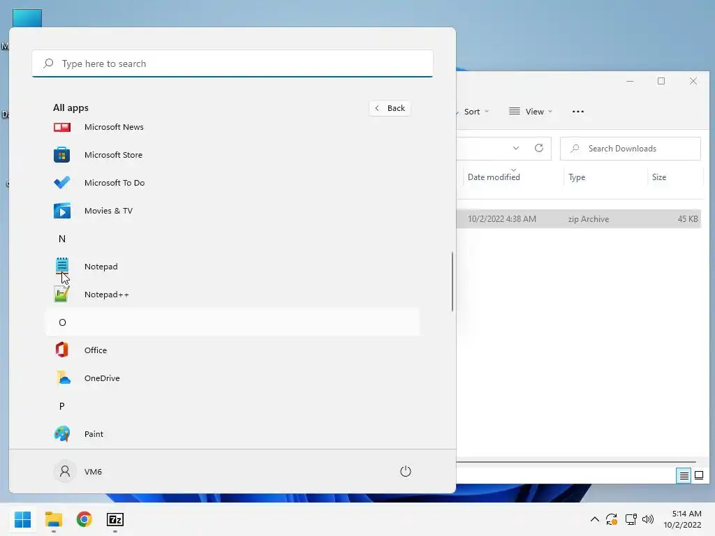715x536 pixels.
Task: Maximize the File Explorer window
Action: (x=661, y=81)
